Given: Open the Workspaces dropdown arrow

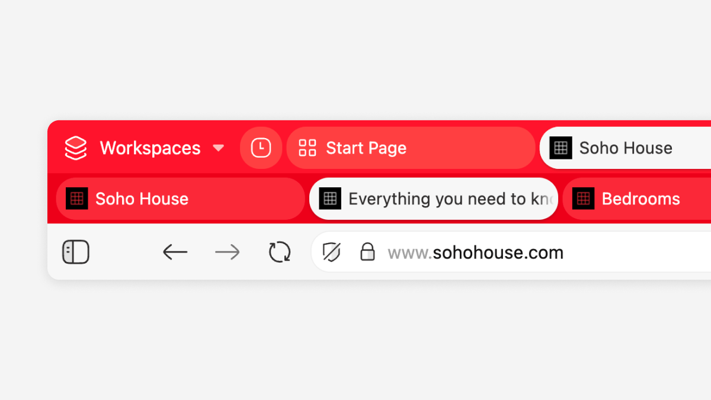Looking at the screenshot, I should tap(219, 148).
